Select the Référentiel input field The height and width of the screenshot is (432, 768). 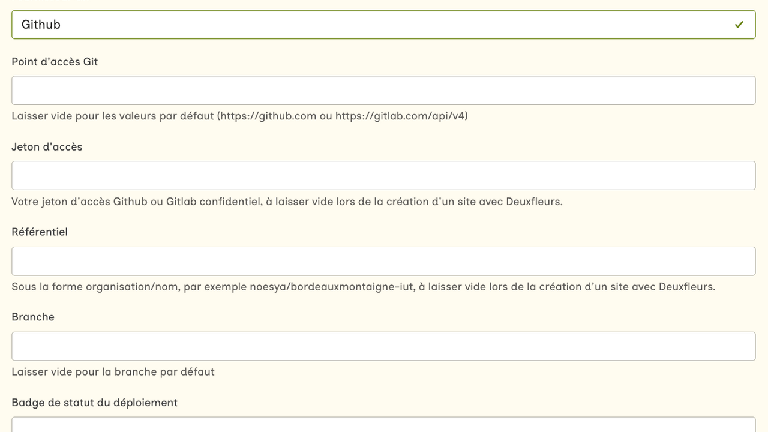383,261
